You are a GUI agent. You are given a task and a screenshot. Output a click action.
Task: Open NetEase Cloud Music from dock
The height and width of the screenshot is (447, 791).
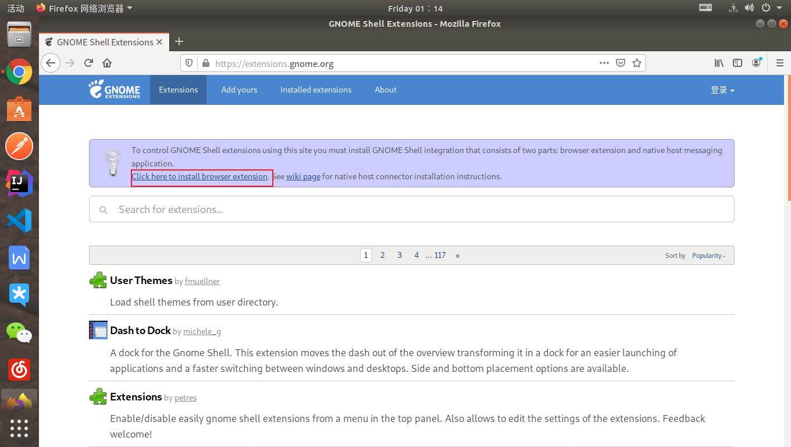coord(19,369)
